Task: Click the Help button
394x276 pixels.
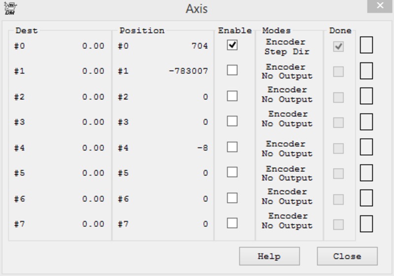Action: coord(269,256)
